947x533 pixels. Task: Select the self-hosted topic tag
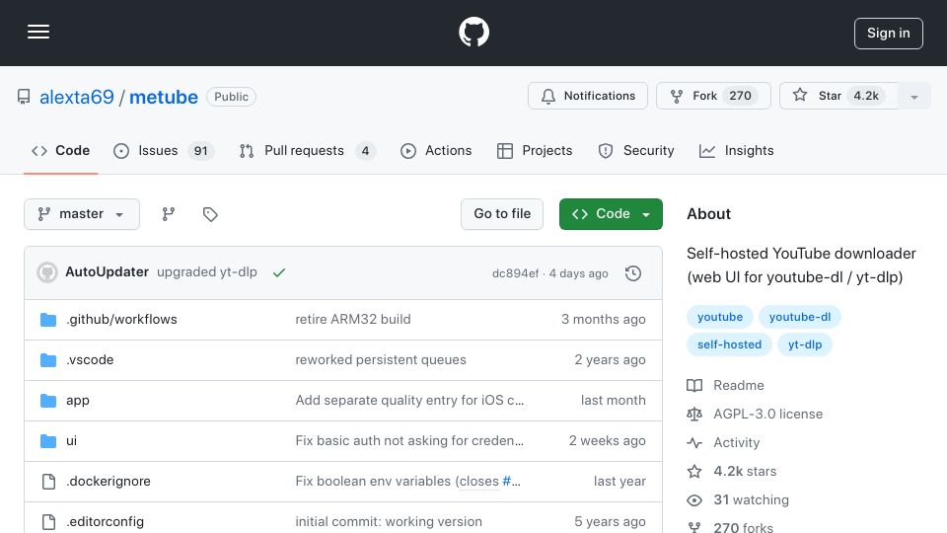[x=729, y=344]
